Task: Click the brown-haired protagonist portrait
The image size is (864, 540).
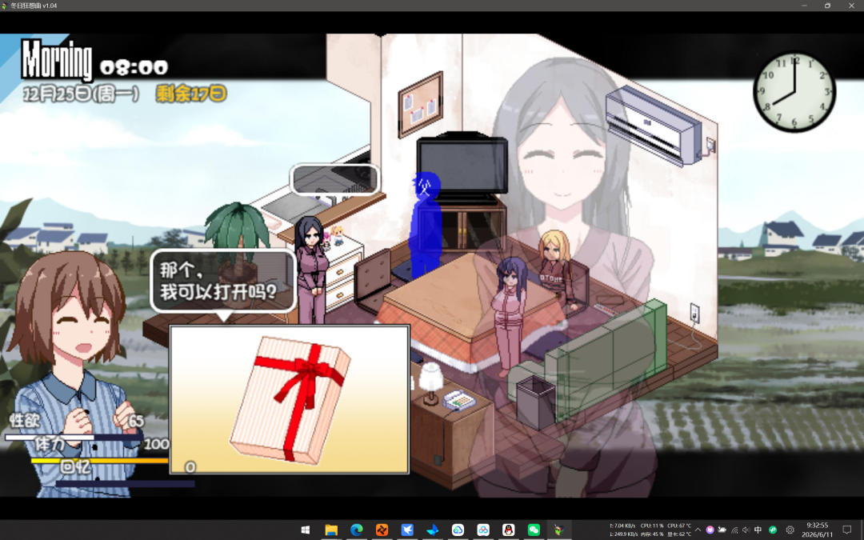Action: click(x=74, y=374)
